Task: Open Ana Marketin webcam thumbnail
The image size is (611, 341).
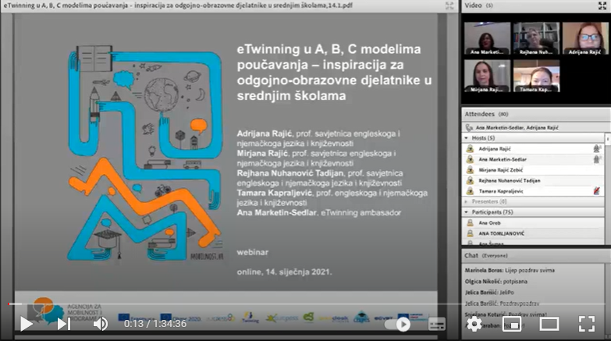Action: pos(487,38)
